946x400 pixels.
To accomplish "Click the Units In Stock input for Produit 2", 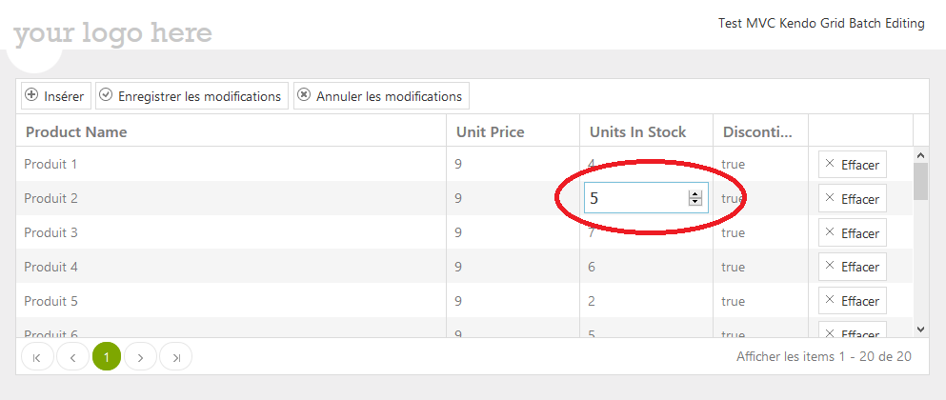I will point(634,198).
